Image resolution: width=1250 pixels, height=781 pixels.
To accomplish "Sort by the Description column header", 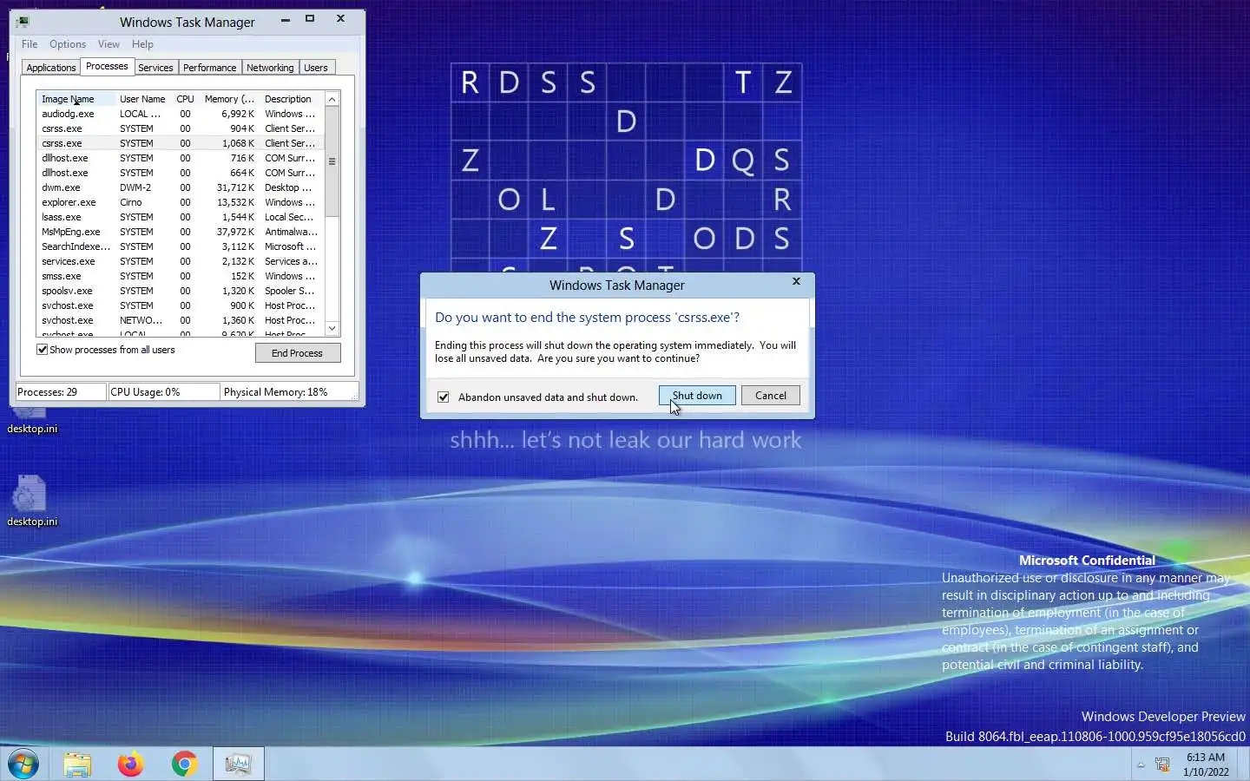I will (x=292, y=99).
